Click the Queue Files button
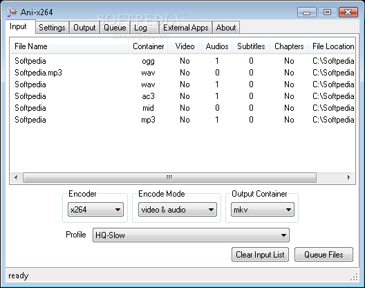The height and width of the screenshot is (288, 365). pos(324,254)
